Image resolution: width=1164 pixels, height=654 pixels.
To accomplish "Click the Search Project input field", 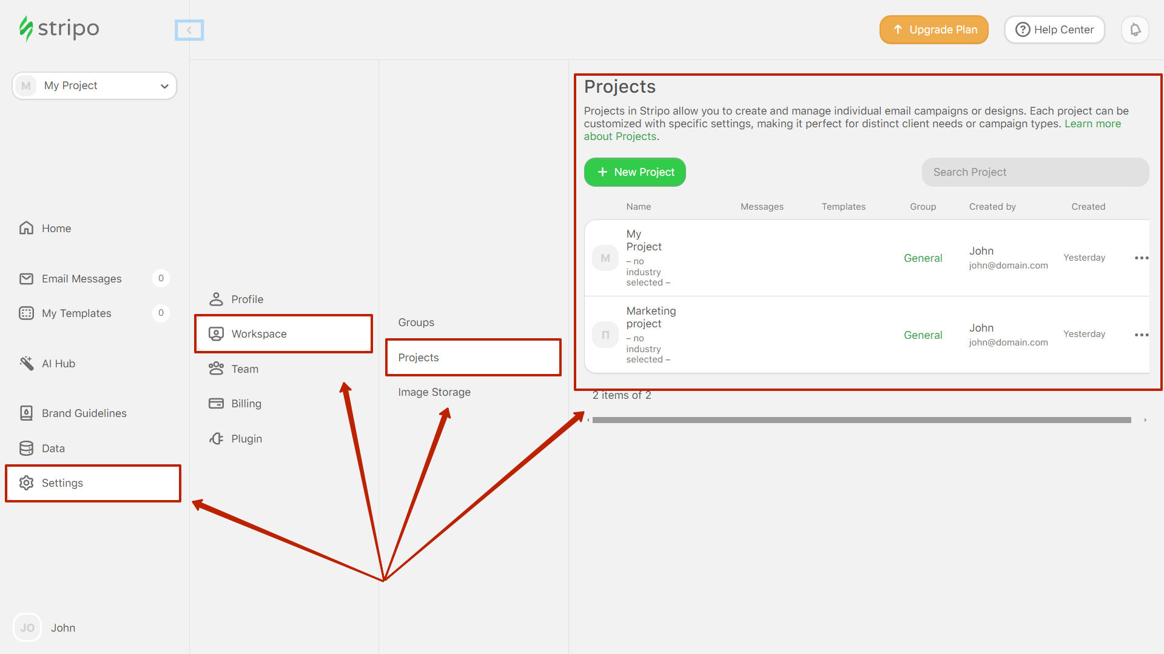I will point(1035,172).
